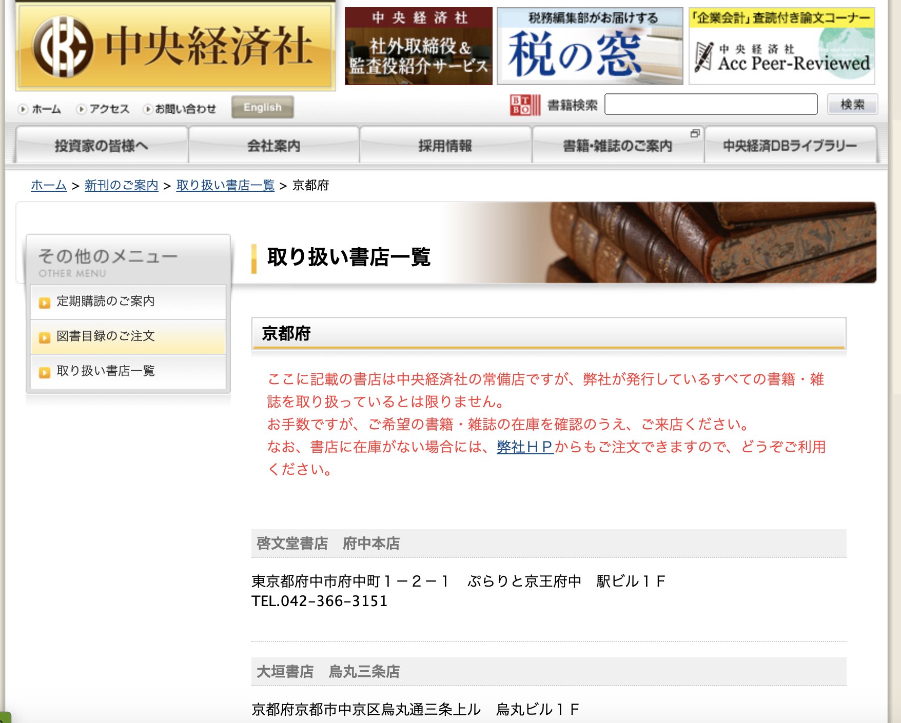Open the 採用情報 navigation tab
Image resolution: width=901 pixels, height=723 pixels.
[446, 145]
